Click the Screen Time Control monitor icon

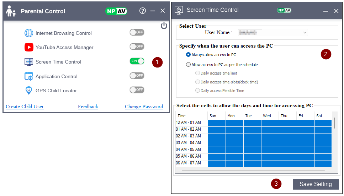[x=29, y=62]
